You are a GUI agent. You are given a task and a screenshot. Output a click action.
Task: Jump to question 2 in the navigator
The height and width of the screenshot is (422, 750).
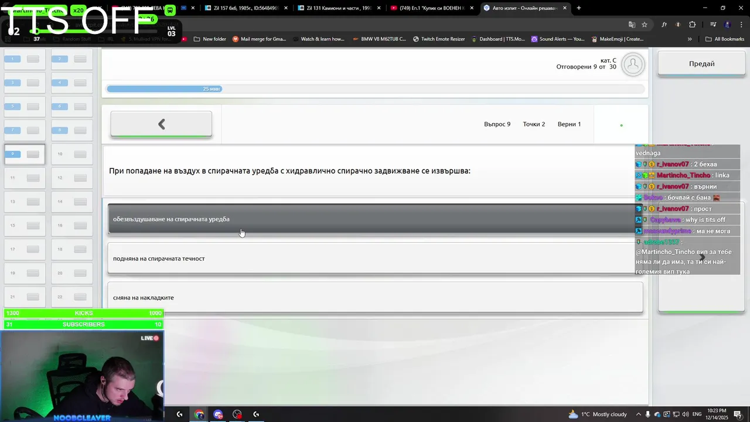click(x=71, y=59)
